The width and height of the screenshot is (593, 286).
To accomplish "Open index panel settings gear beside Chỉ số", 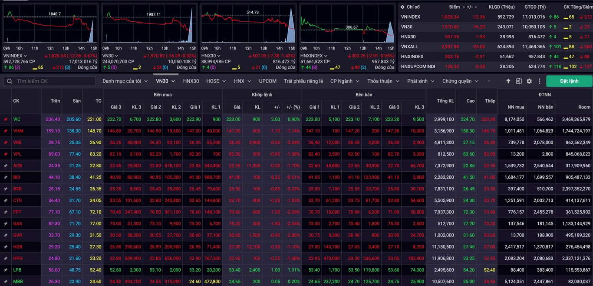I will pyautogui.click(x=402, y=7).
